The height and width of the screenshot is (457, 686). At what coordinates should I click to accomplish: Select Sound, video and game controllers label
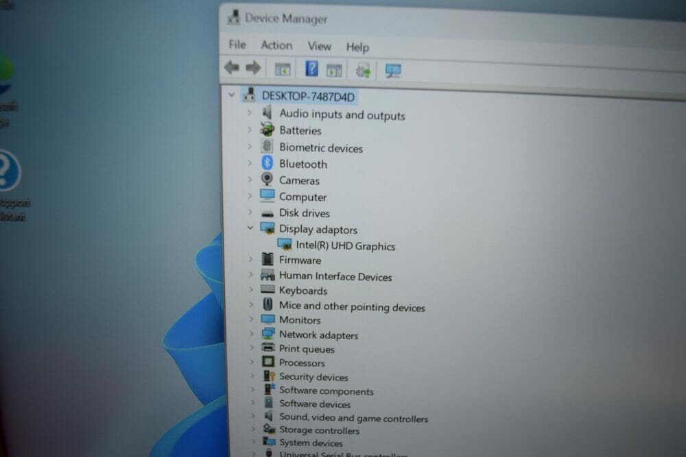click(x=353, y=418)
